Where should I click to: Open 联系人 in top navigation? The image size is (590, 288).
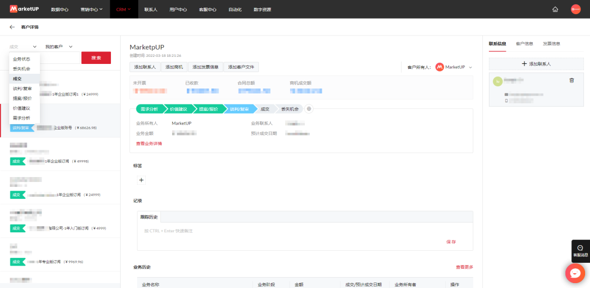[151, 9]
